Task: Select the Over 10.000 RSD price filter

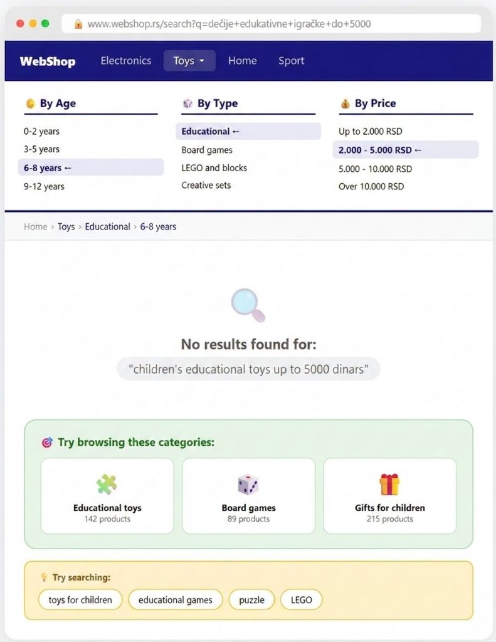Action: click(x=371, y=186)
